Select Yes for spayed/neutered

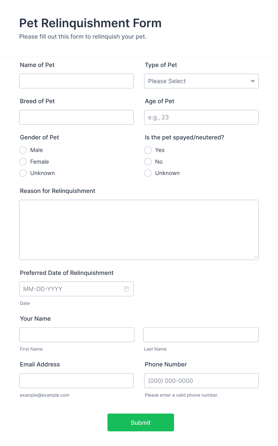point(148,150)
